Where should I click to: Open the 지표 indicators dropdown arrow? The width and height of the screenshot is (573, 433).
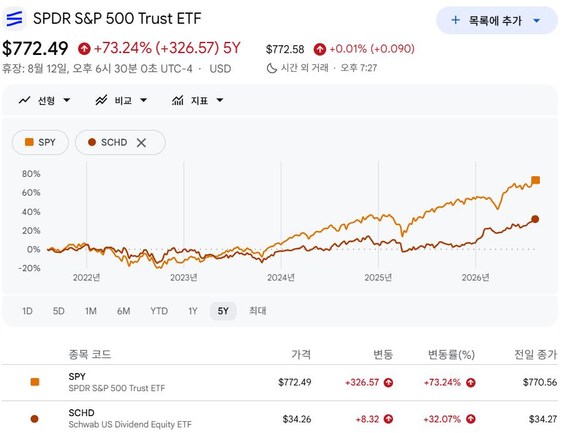tap(219, 100)
